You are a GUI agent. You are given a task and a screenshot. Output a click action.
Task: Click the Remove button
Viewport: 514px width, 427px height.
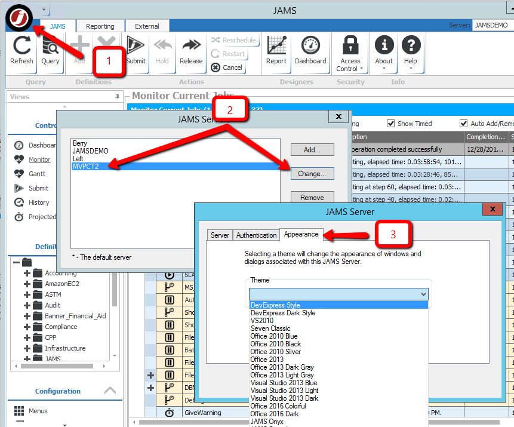pyautogui.click(x=312, y=198)
